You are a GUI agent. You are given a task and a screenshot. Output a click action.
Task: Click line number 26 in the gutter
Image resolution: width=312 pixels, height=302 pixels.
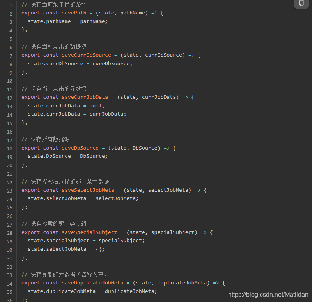[9, 216]
